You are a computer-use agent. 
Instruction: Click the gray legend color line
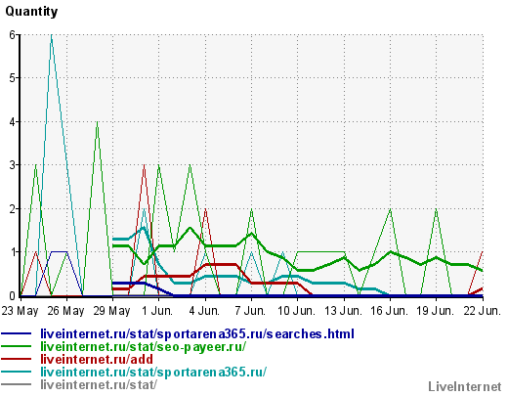coord(17,384)
